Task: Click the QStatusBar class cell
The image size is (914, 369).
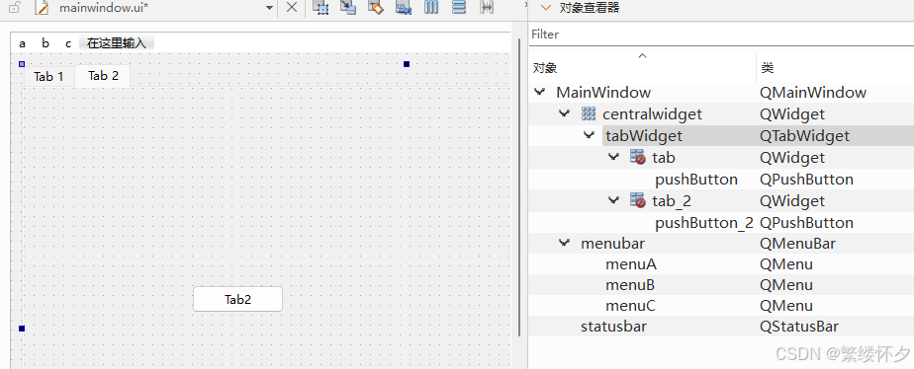Action: [799, 327]
